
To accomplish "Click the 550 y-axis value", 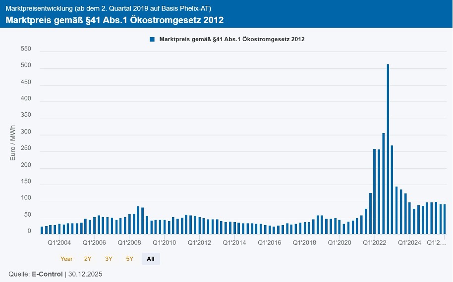I will [26, 49].
